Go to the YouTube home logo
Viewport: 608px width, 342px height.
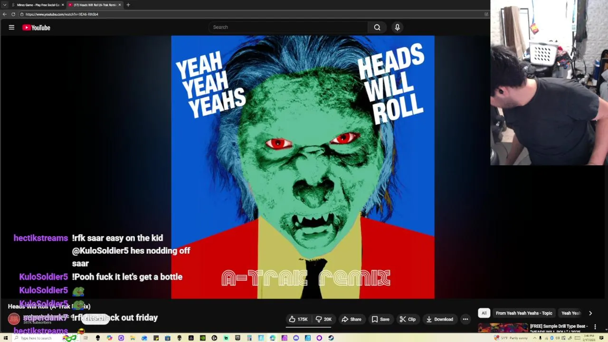pyautogui.click(x=36, y=28)
